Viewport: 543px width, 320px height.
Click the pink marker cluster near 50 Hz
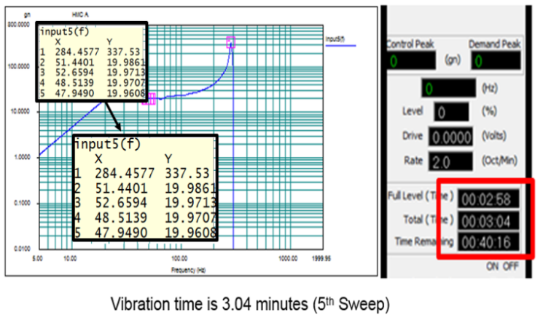(149, 99)
